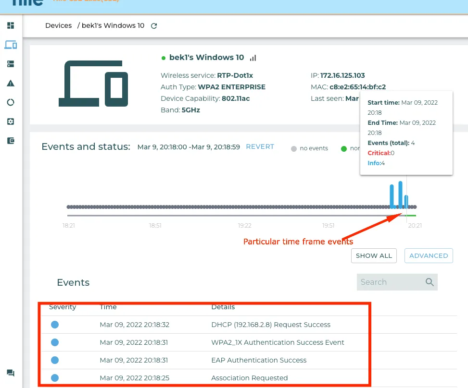Image resolution: width=468 pixels, height=388 pixels.
Task: Click the tallest blue event bar in timeline
Action: pos(400,194)
